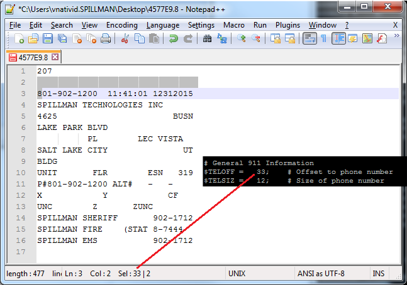Zoom out with the magnifier minus icon

[256, 38]
